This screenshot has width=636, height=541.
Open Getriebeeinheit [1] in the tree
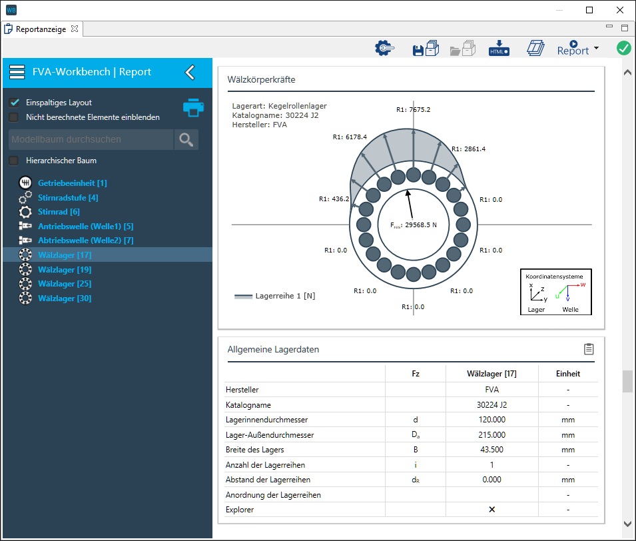(x=72, y=183)
